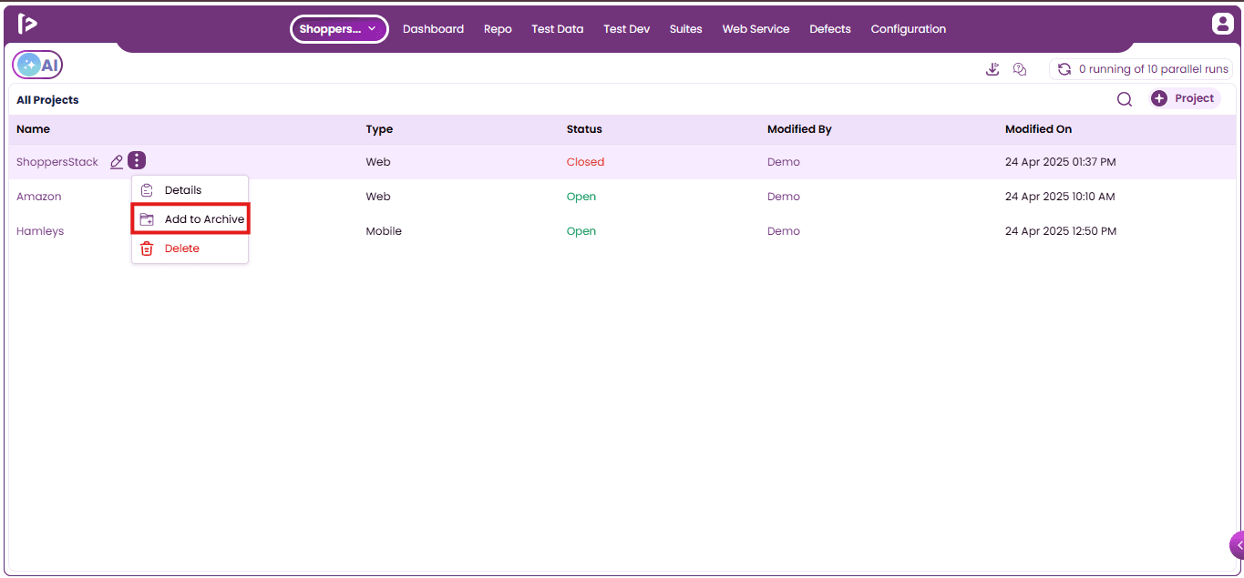The width and height of the screenshot is (1244, 578).
Task: Expand the side panel arrow handle
Action: [1237, 545]
